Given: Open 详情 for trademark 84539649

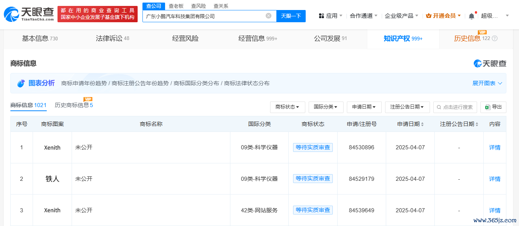Looking at the screenshot, I should point(495,210).
